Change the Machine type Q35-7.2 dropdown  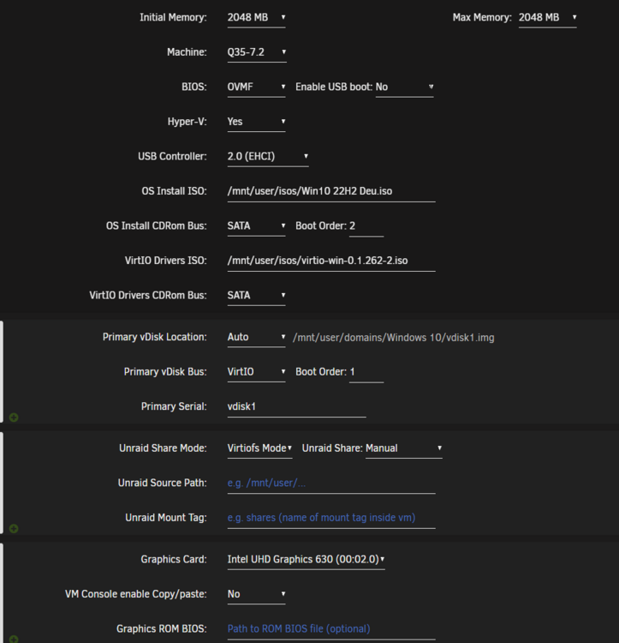coord(257,52)
